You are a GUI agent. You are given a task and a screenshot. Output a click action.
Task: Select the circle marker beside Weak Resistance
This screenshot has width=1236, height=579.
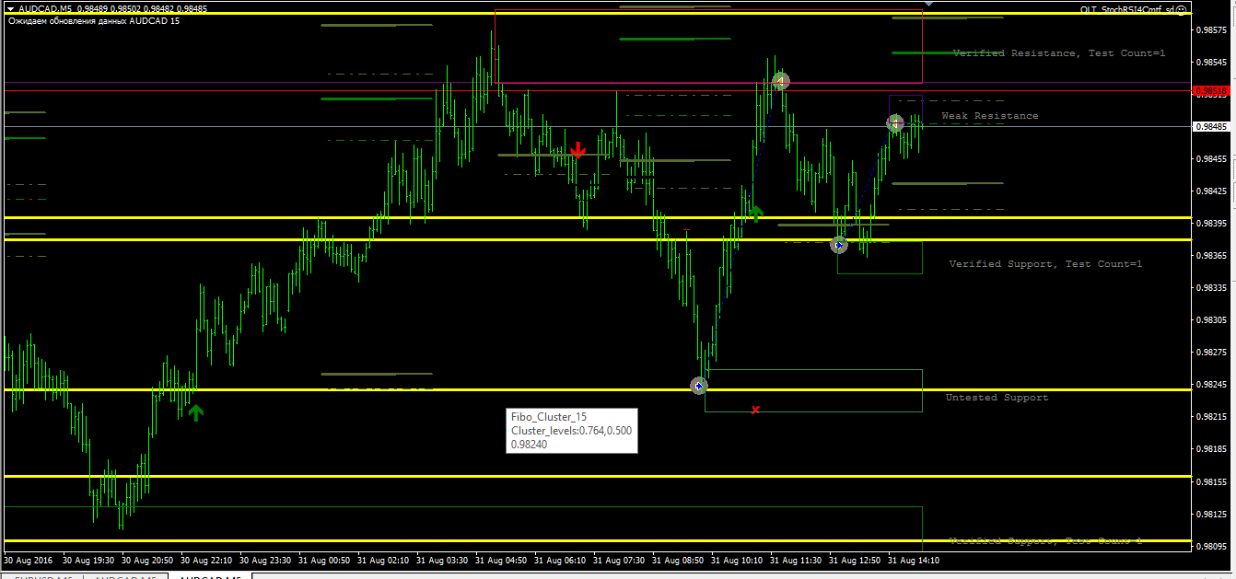point(895,122)
